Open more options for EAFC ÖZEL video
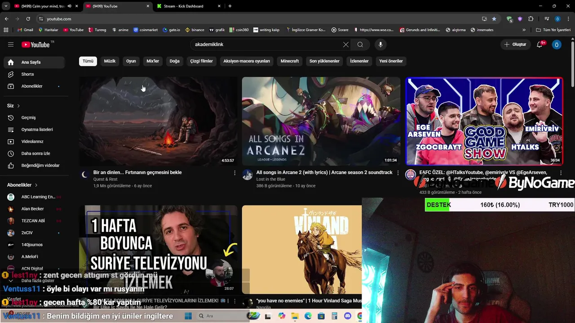575x323 pixels. click(561, 173)
